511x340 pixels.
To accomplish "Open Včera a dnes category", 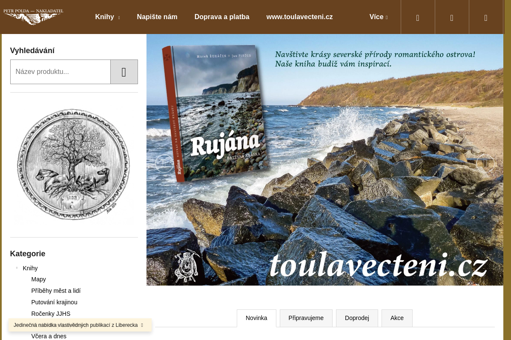I will click(49, 336).
